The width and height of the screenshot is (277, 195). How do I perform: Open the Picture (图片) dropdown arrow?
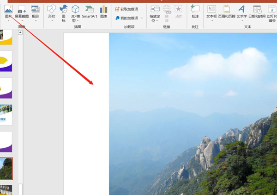(8, 21)
